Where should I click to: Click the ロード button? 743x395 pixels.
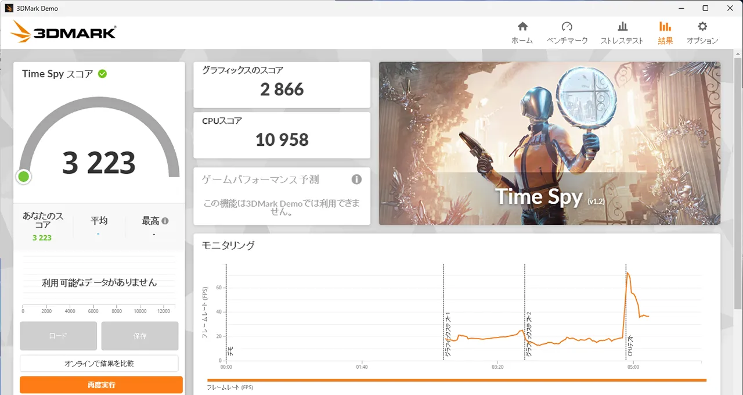(58, 336)
